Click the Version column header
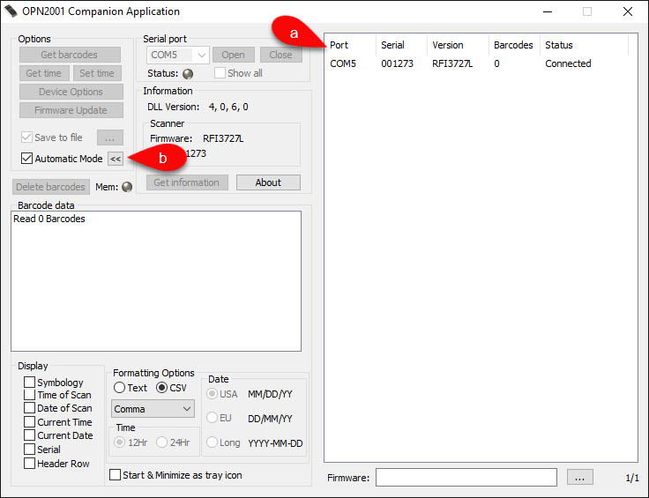 pyautogui.click(x=458, y=45)
